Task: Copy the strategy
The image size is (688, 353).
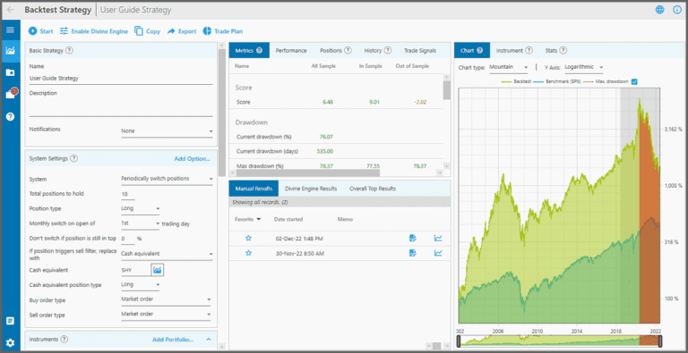Action: (x=148, y=31)
